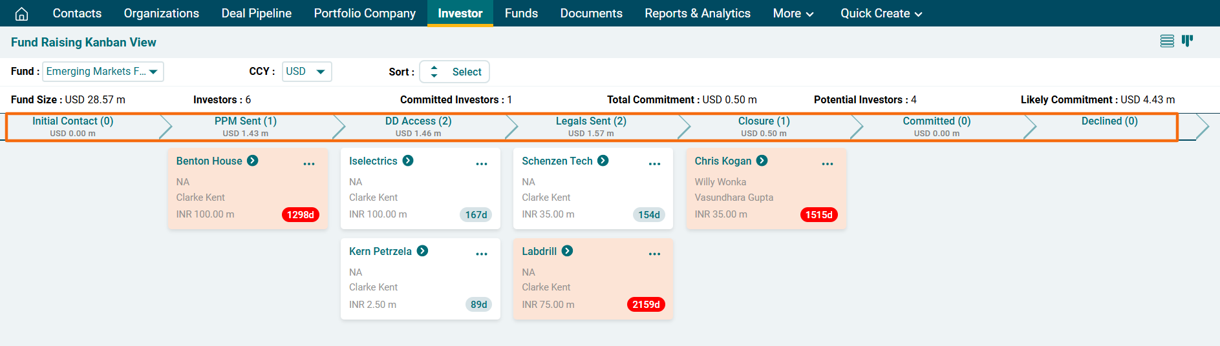Open Benton House detail arrow icon

click(x=253, y=161)
